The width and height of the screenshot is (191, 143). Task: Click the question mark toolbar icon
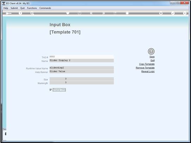point(20,13)
